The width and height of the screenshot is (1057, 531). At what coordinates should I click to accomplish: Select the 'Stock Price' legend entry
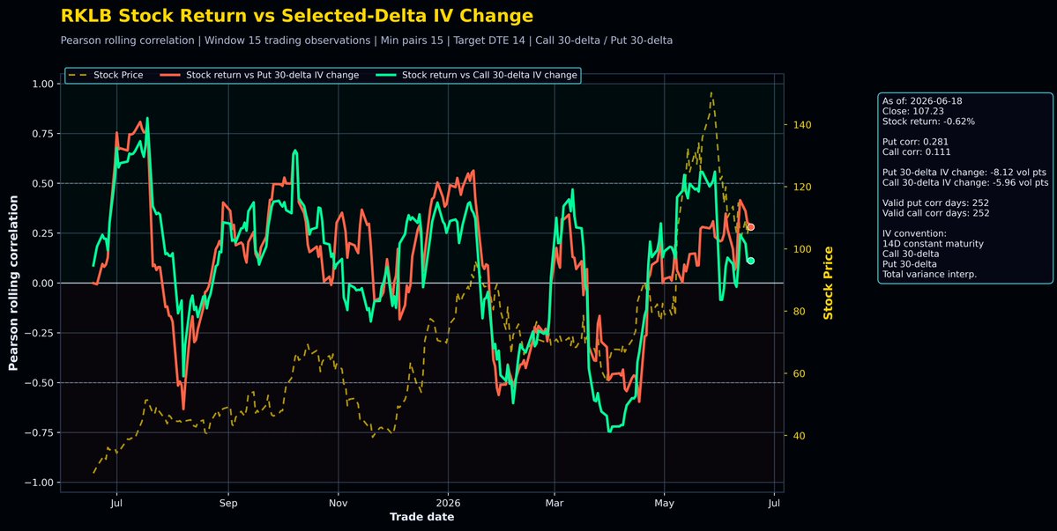coord(105,76)
